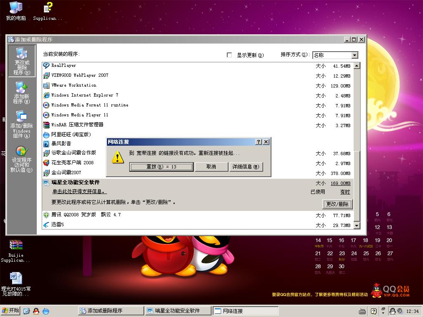This screenshot has width=423, height=317.
Task: Click the help question tray icon
Action: tap(373, 311)
